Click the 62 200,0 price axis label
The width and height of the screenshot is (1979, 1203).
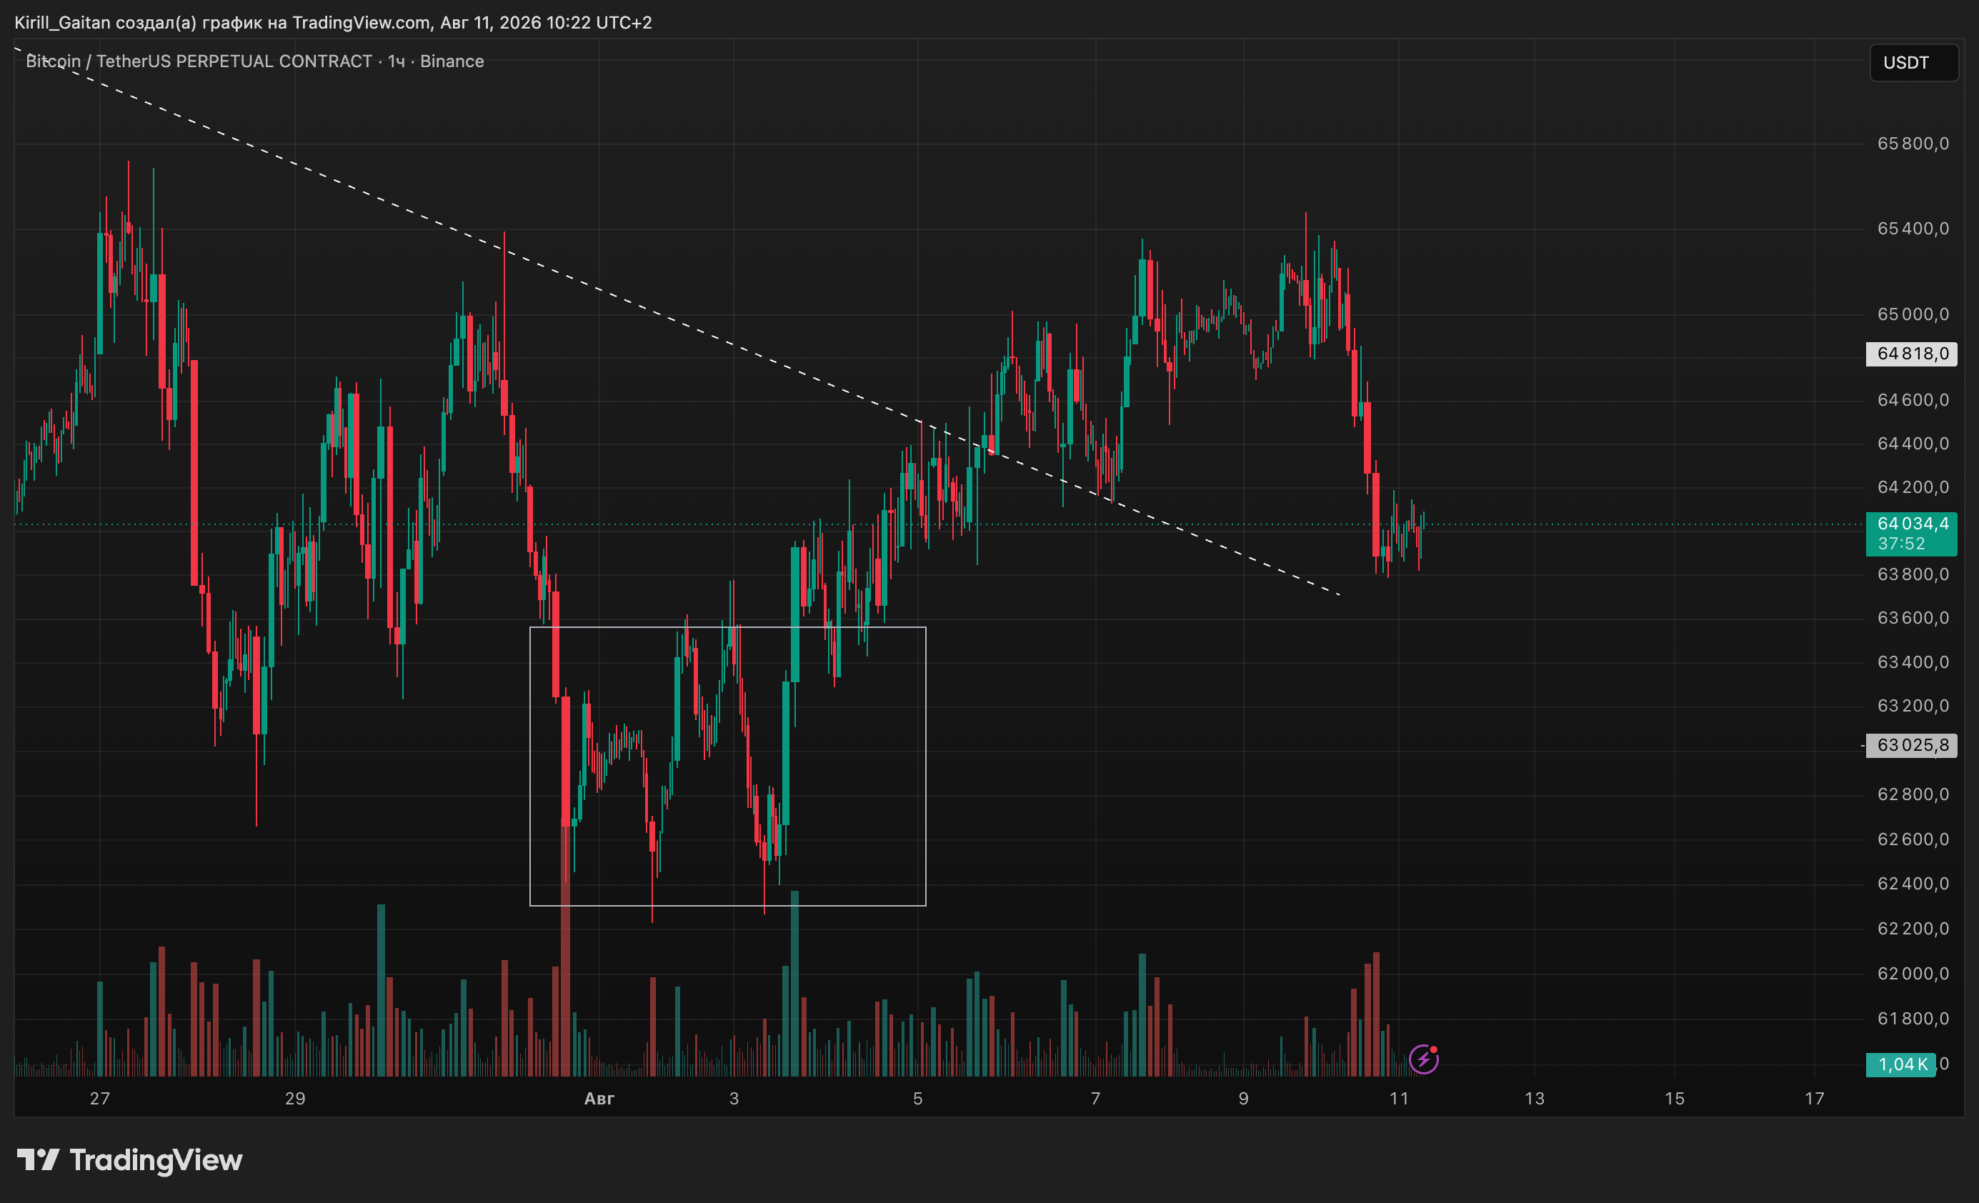click(x=1913, y=929)
